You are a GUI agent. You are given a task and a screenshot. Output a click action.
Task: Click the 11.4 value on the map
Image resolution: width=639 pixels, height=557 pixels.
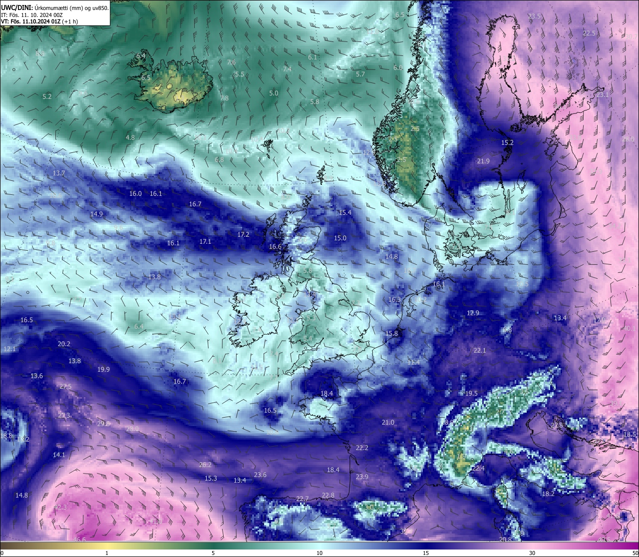(x=413, y=362)
